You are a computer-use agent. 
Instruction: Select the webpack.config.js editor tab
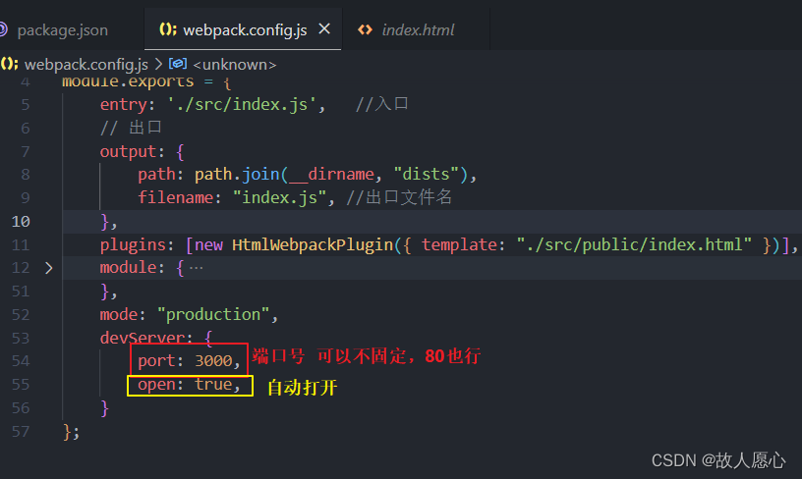243,30
